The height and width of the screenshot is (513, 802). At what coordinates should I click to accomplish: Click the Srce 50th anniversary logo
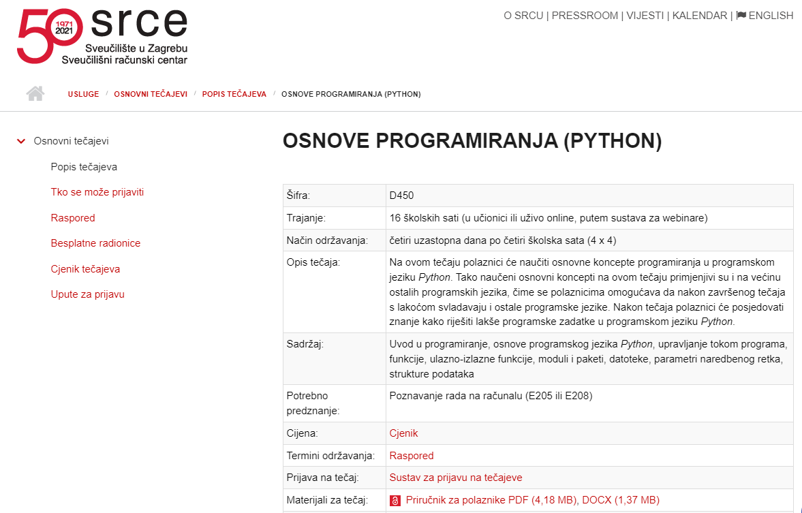pyautogui.click(x=102, y=37)
